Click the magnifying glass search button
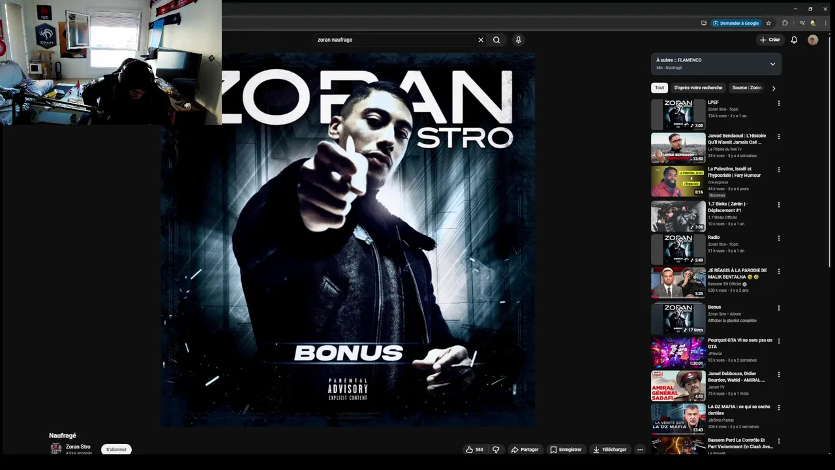 pos(496,40)
